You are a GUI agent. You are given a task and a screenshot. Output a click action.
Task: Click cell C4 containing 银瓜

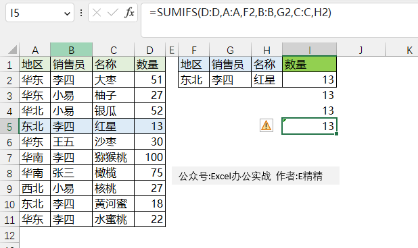[114, 111]
